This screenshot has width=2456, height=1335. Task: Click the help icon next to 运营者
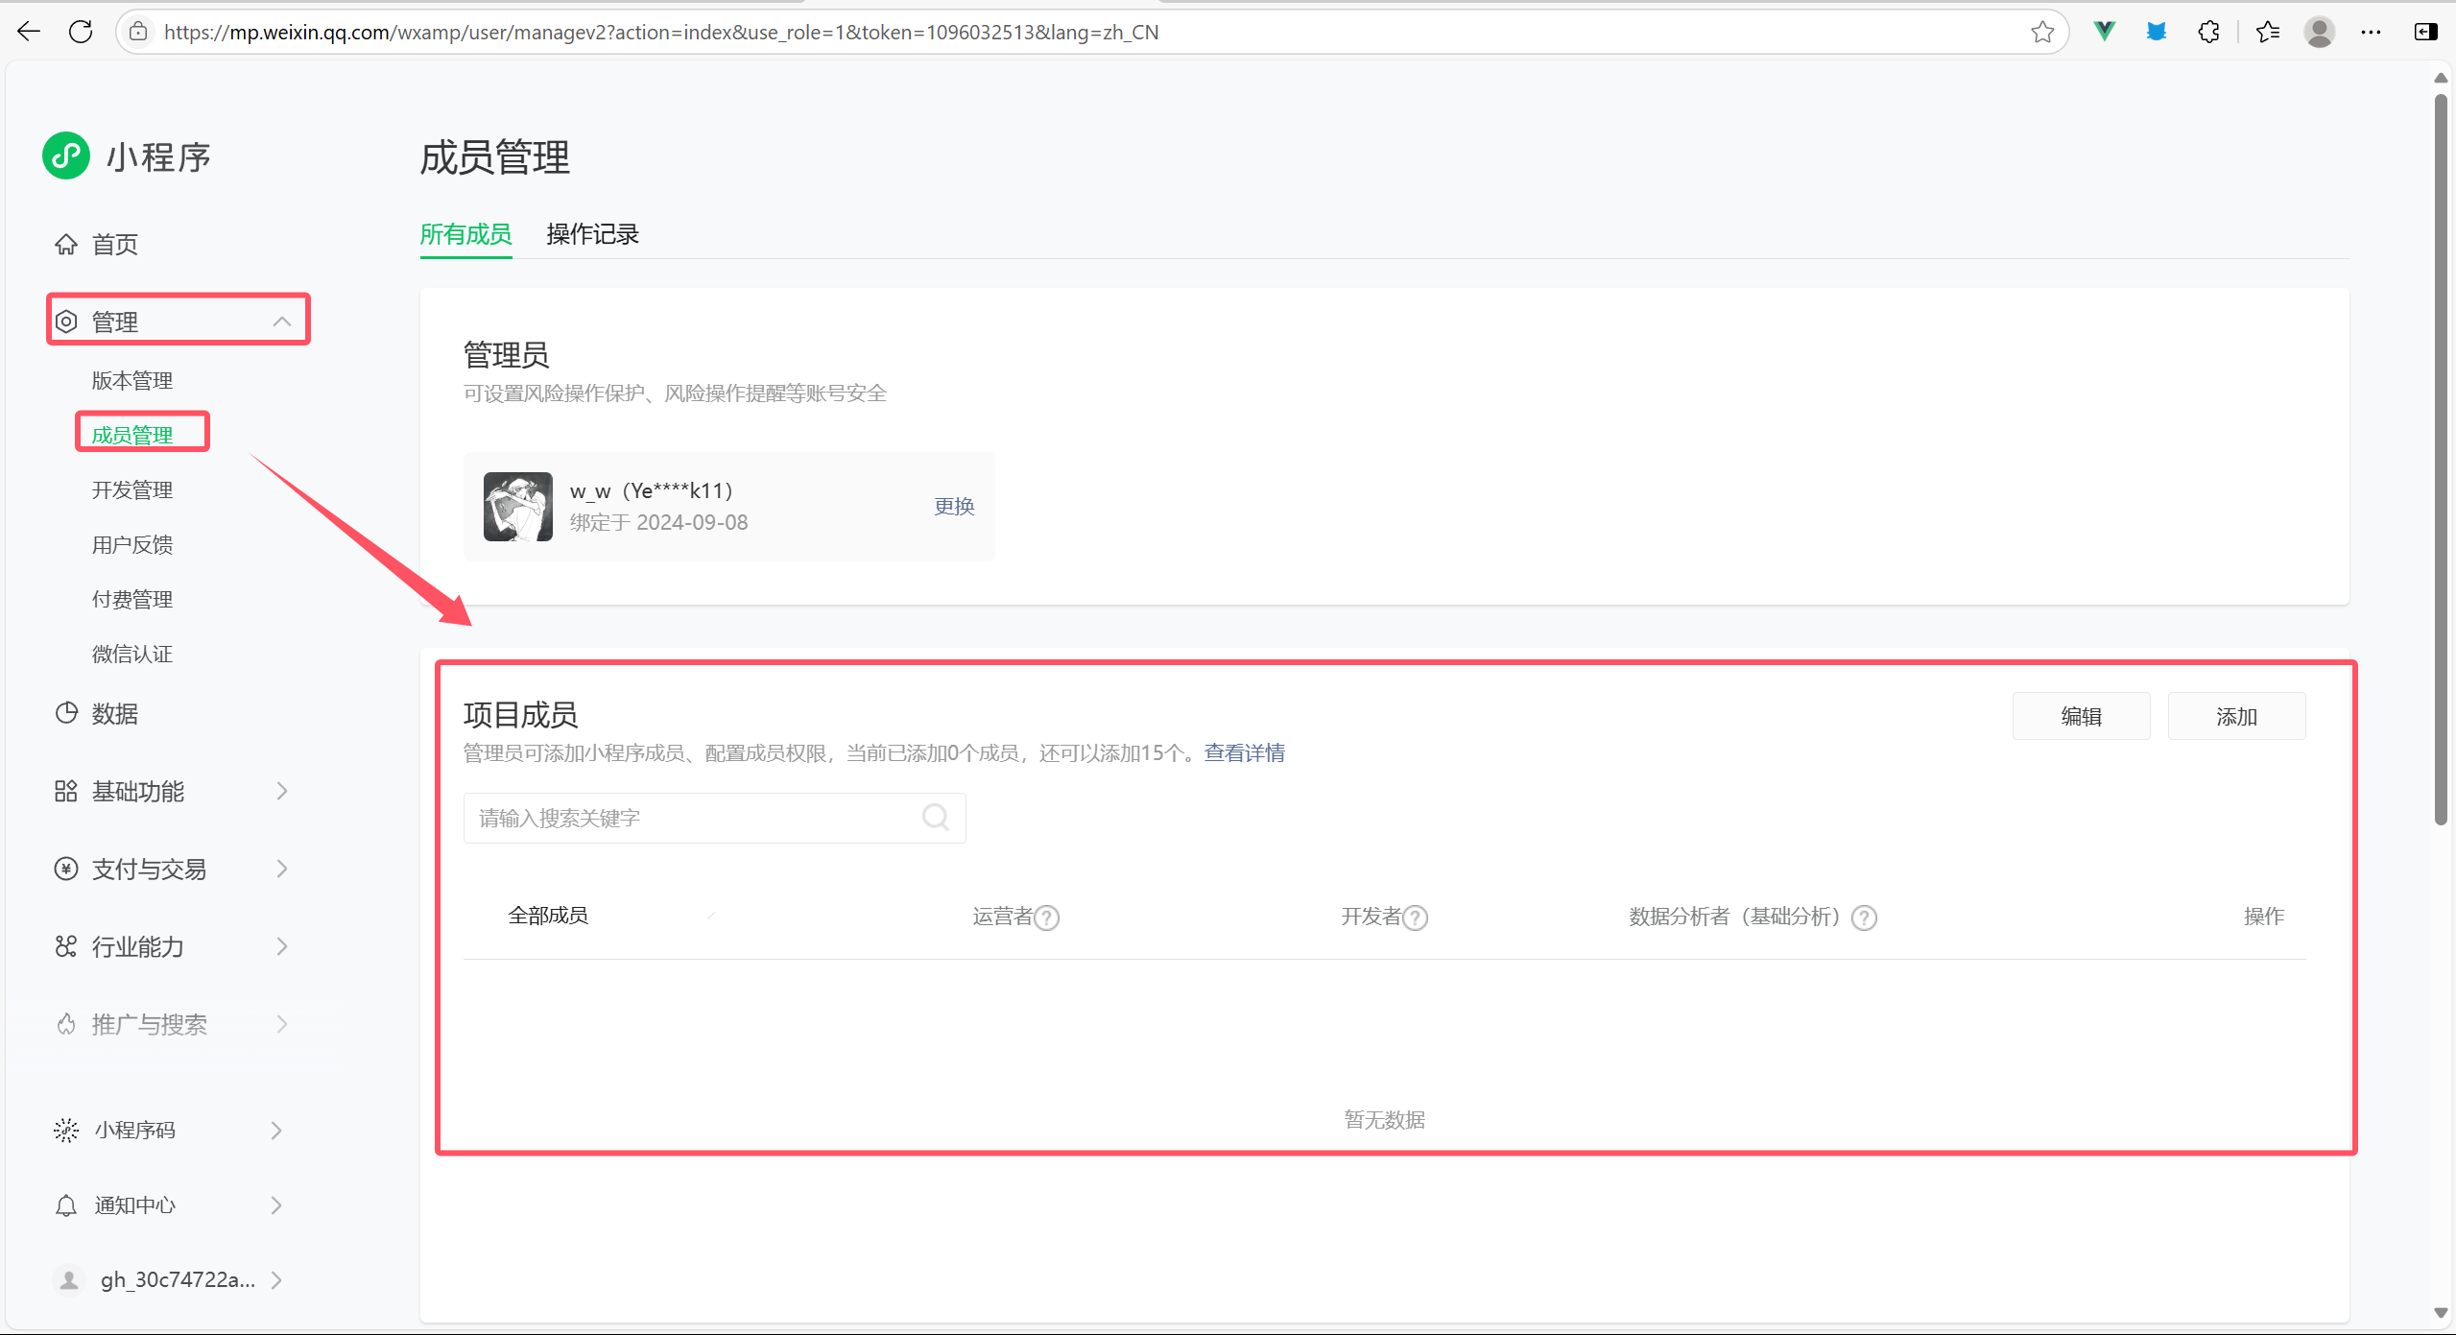[1048, 918]
